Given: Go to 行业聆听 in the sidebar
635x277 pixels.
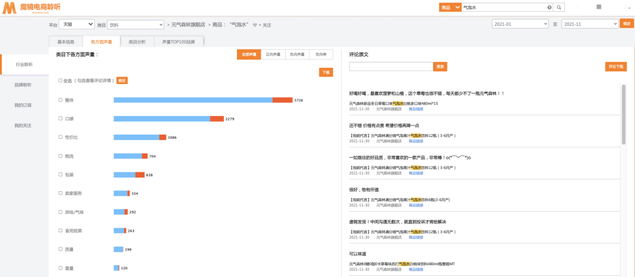Looking at the screenshot, I should point(24,64).
